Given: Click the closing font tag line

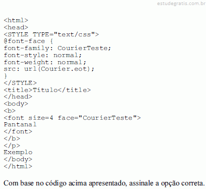Looking at the screenshot, I should (x=18, y=131).
